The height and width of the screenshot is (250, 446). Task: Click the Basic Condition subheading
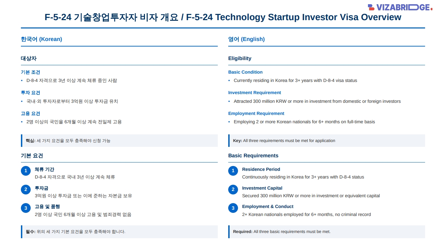coord(245,72)
